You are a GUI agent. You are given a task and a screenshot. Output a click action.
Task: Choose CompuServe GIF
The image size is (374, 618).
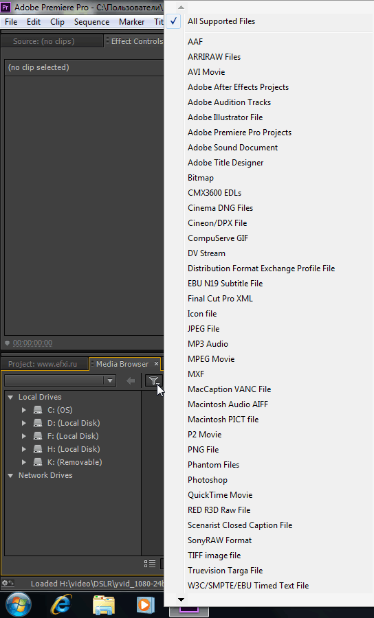click(218, 238)
